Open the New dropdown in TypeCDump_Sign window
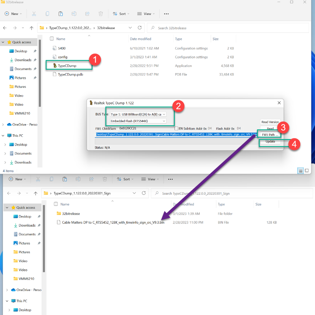The height and width of the screenshot is (315, 315). point(17,179)
